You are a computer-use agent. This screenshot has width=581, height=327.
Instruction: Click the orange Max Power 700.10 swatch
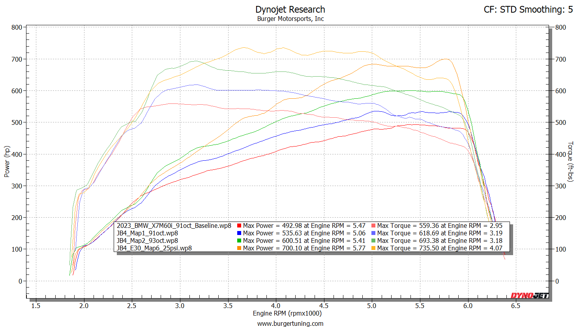coord(239,248)
